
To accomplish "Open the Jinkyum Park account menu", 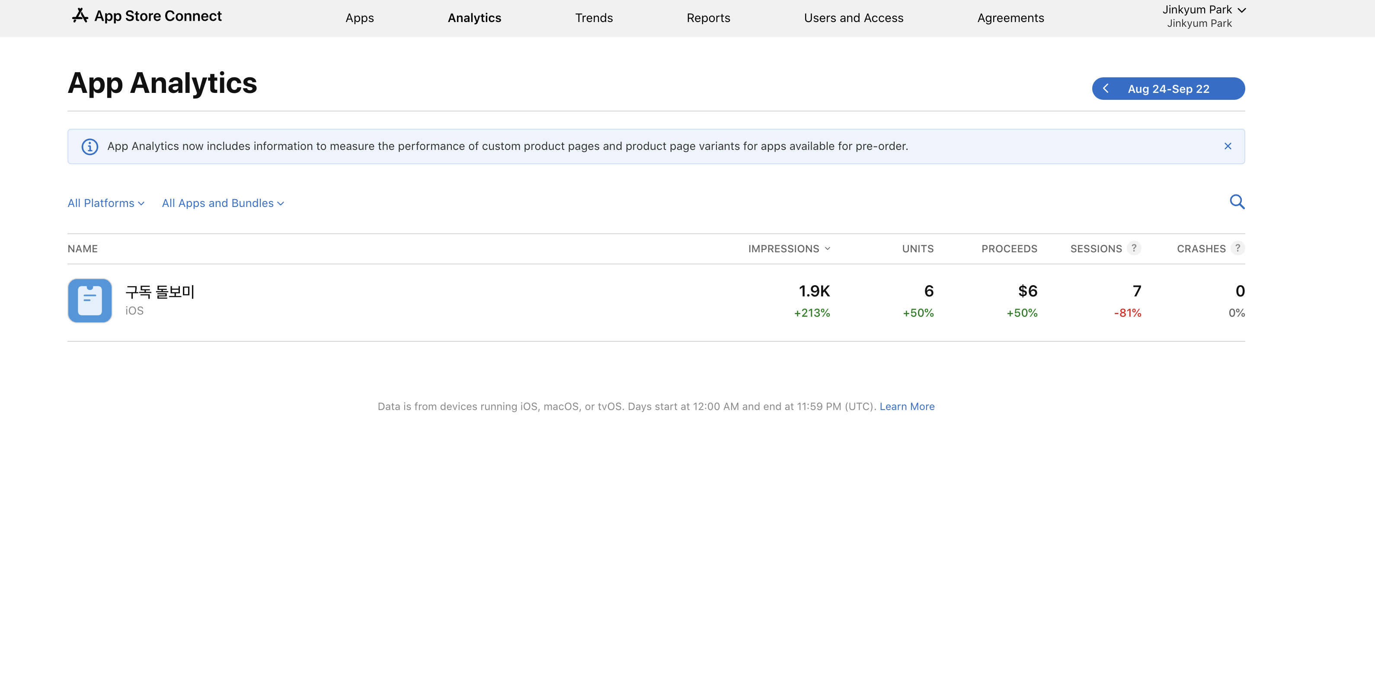I will (x=1204, y=16).
